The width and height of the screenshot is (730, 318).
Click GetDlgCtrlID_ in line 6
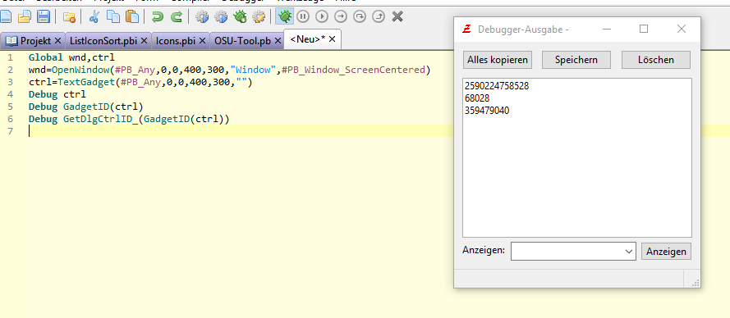point(100,120)
